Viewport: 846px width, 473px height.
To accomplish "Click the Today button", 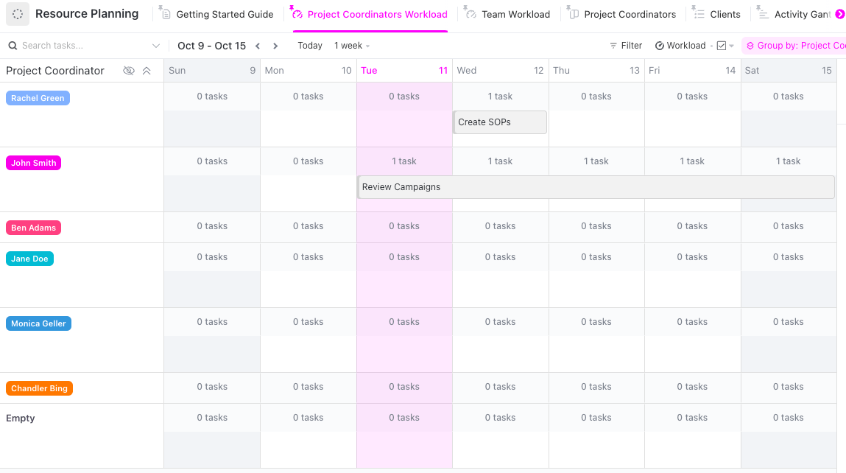I will tap(310, 46).
